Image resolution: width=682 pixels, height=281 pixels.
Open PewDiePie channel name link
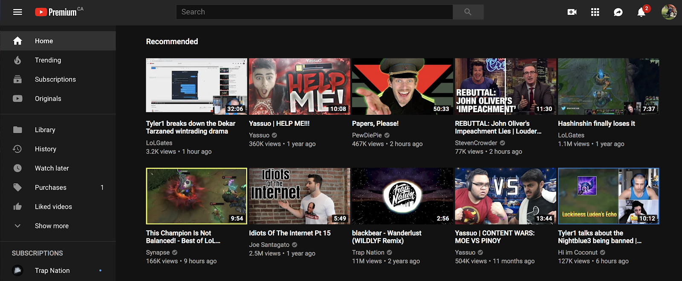point(367,135)
